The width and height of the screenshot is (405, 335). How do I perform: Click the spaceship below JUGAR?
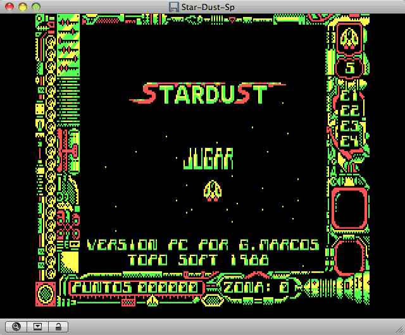tap(213, 191)
